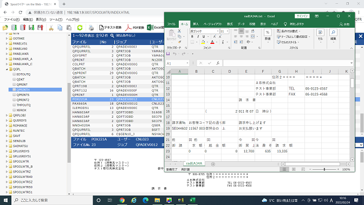Open the ファイル(F) menu in Spool Writer

click(11, 20)
